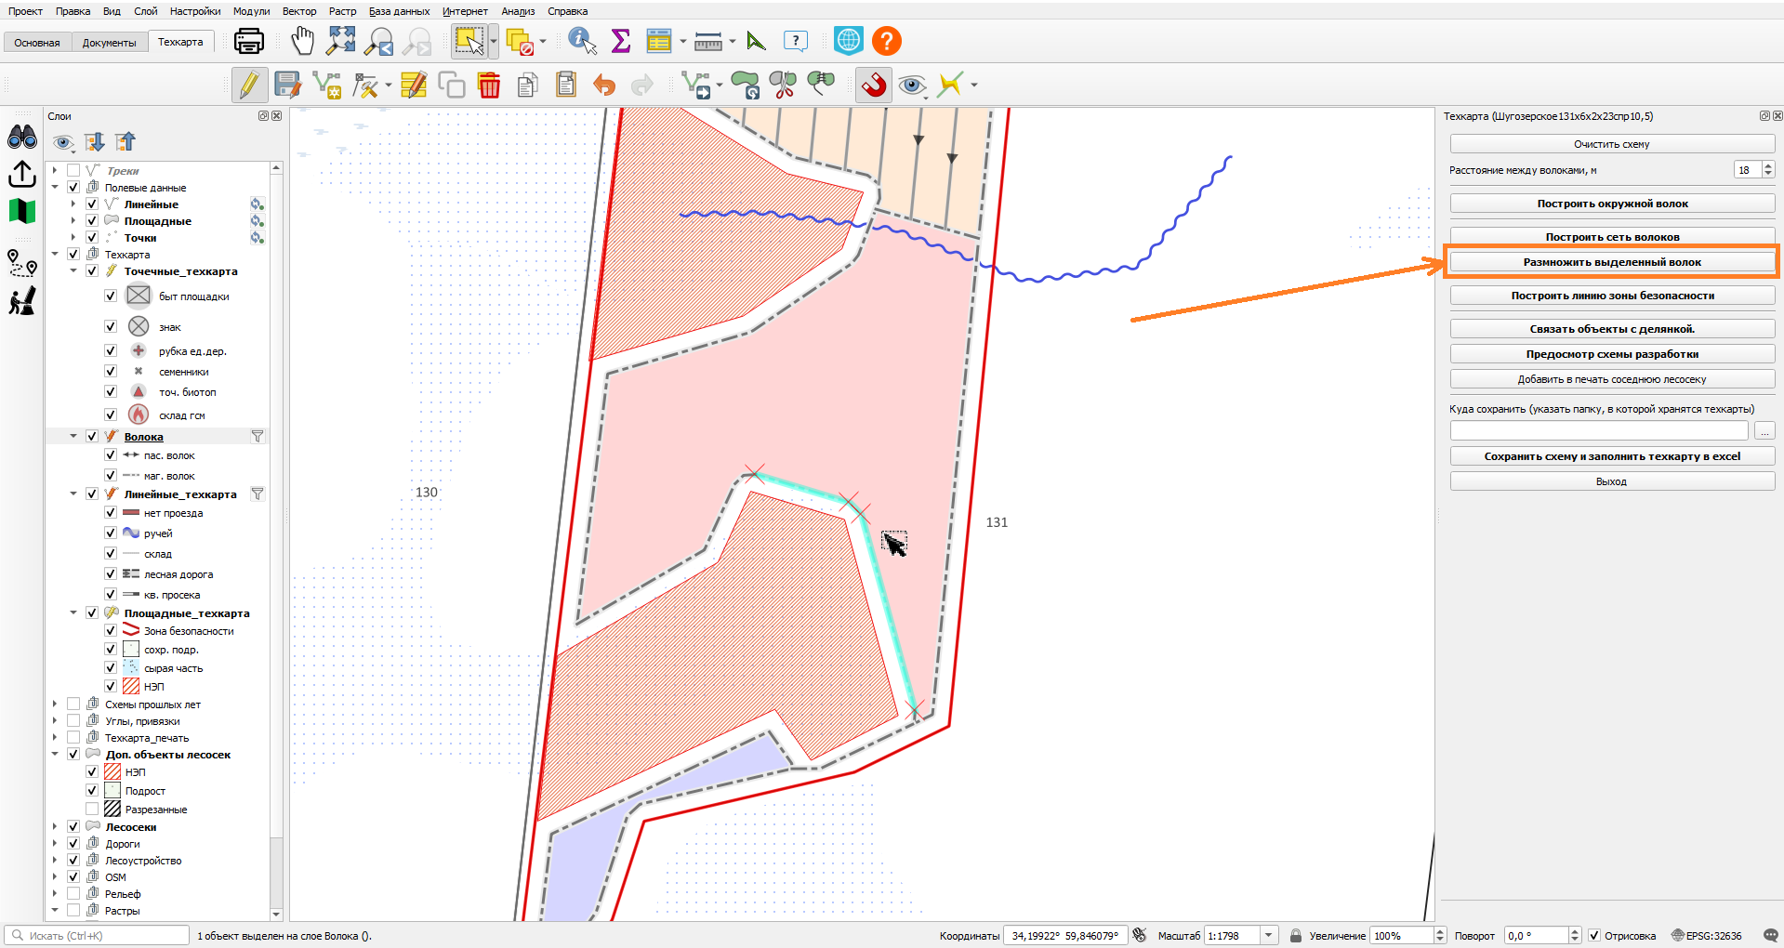
Task: Click Построить сеть волоков button
Action: (1612, 237)
